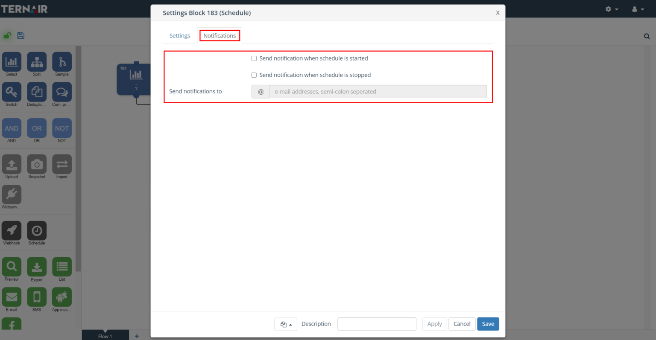Select the Schedule clock block
Viewport: 656px width, 340px height.
[x=37, y=231]
